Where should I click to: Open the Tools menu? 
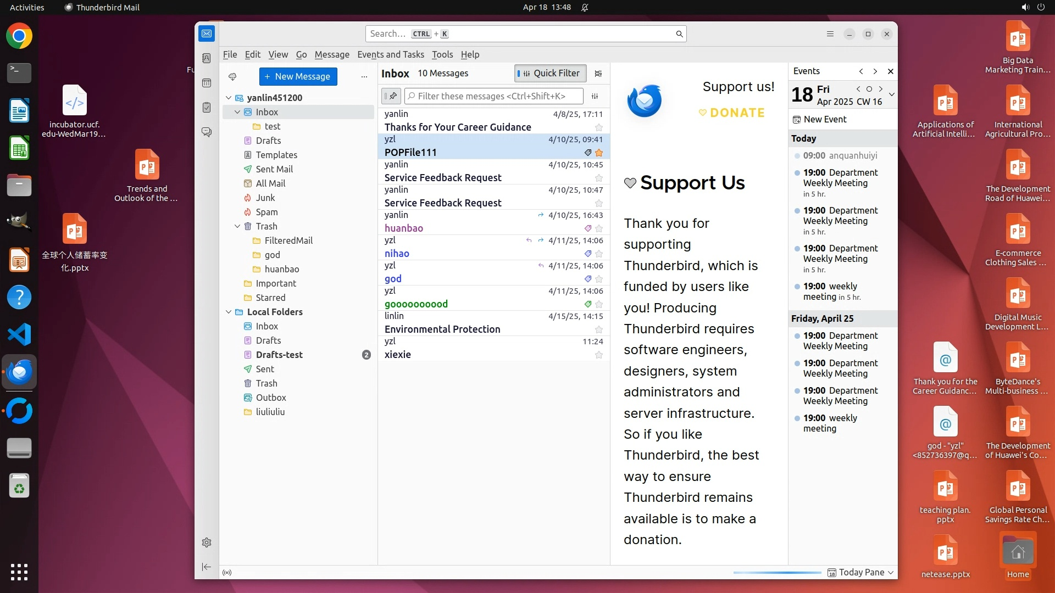442,54
